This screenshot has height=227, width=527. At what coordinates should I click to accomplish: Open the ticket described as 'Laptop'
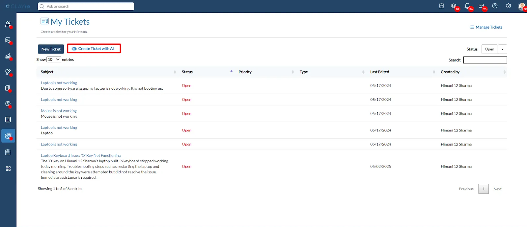59,127
